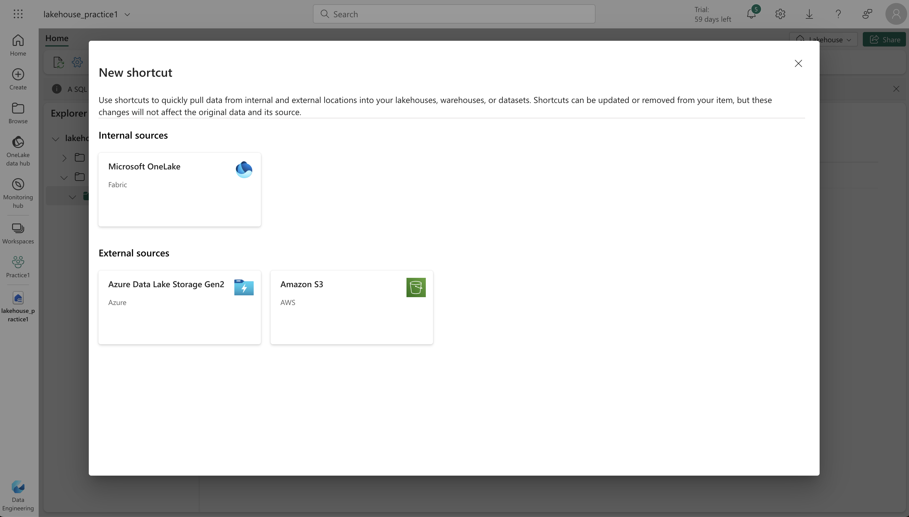Choose Amazon S3 source card
Image resolution: width=909 pixels, height=517 pixels.
pyautogui.click(x=352, y=307)
